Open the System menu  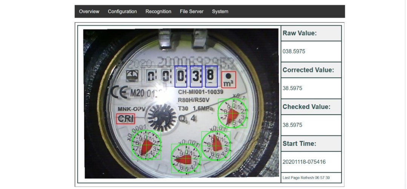220,11
